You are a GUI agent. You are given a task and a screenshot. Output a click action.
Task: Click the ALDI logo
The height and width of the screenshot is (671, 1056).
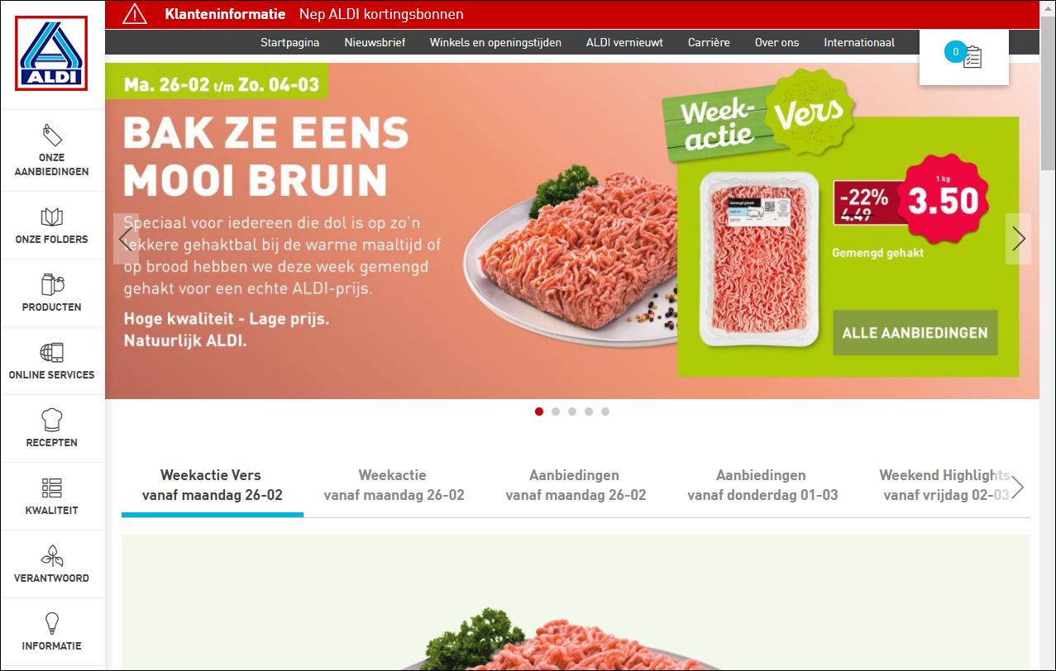point(51,53)
